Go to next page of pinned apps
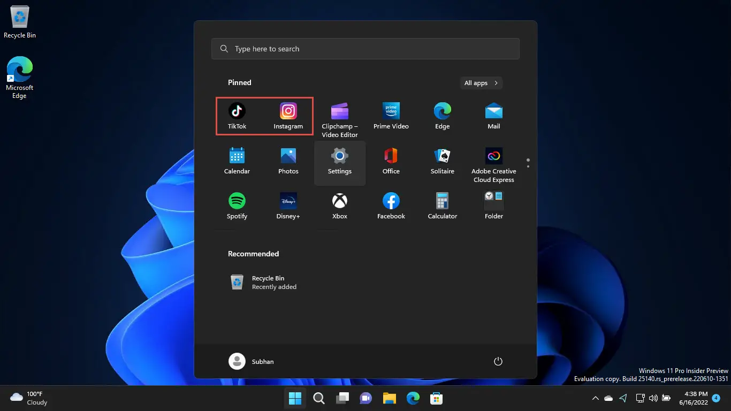731x411 pixels. 528,166
